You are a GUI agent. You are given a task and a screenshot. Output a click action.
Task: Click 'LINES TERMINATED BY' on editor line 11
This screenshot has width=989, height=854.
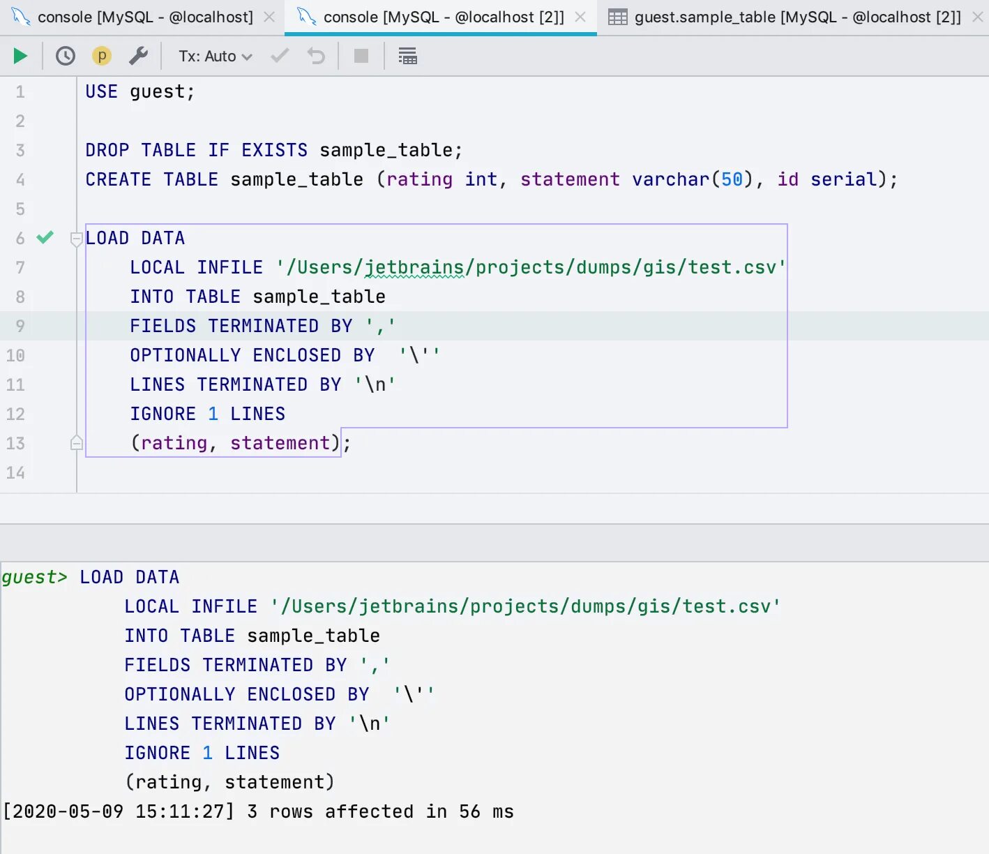[236, 384]
